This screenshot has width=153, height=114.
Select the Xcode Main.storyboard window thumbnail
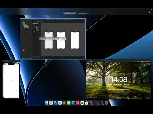pyautogui.click(x=53, y=39)
